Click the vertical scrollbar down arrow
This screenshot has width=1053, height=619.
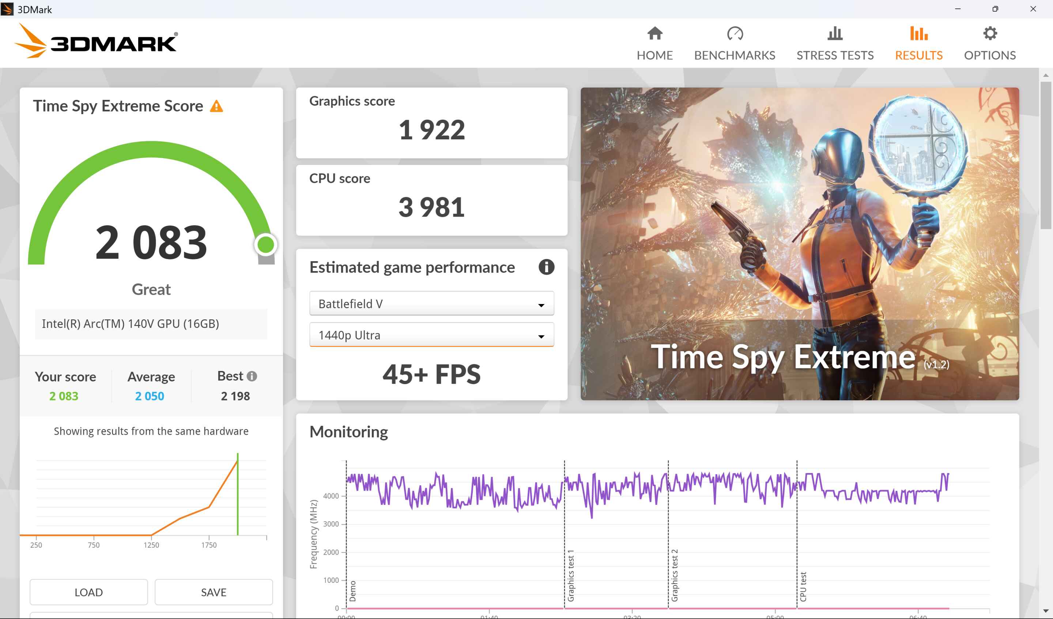(x=1045, y=611)
